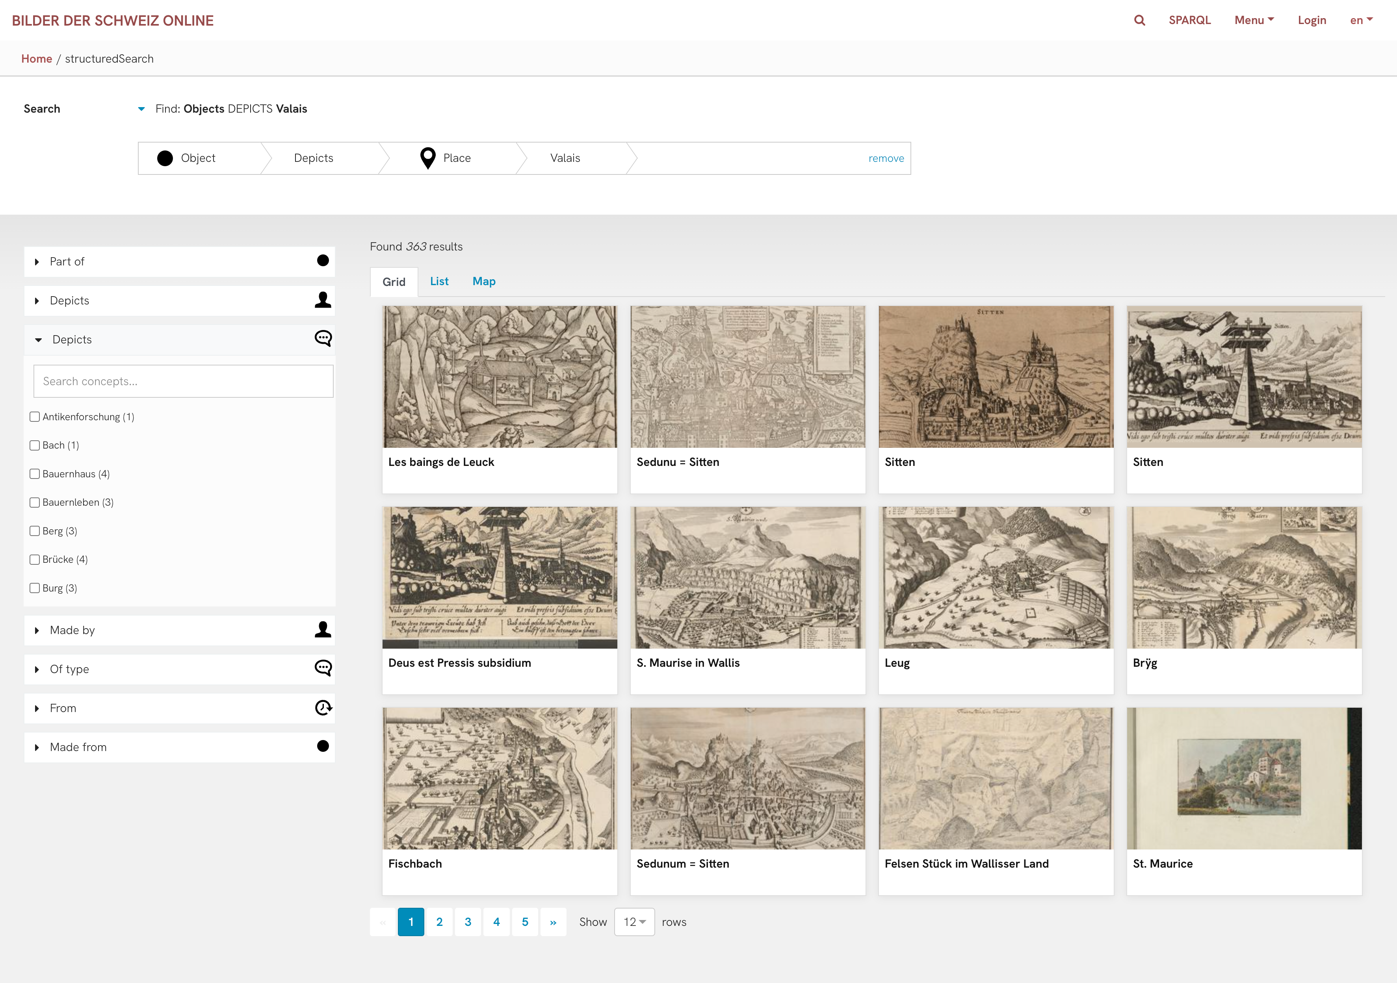This screenshot has height=983, width=1397.
Task: Click the speech bubble icon beside expanded Depicts
Action: pyautogui.click(x=323, y=339)
